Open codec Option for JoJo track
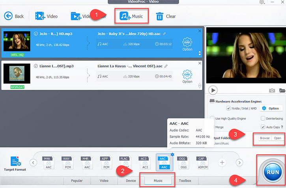 tap(187, 44)
